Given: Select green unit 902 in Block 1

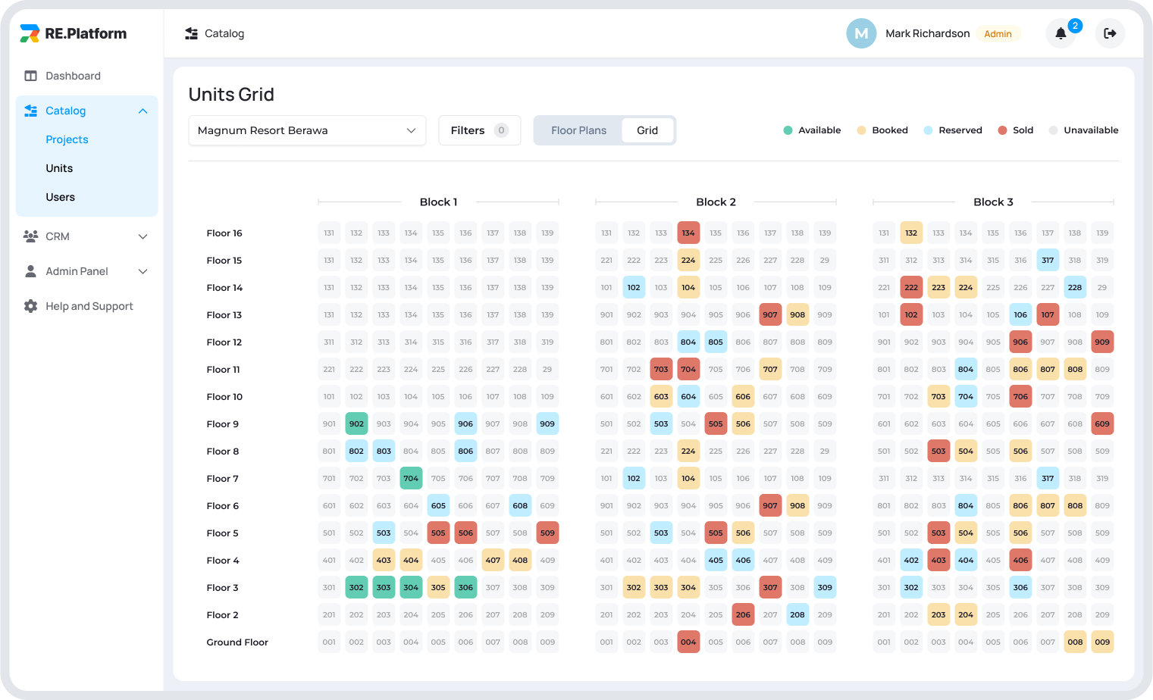Looking at the screenshot, I should (x=356, y=424).
